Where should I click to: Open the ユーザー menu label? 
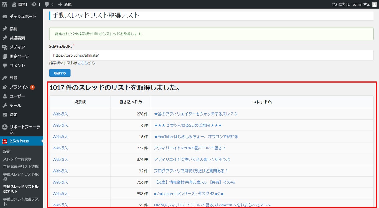click(x=17, y=96)
